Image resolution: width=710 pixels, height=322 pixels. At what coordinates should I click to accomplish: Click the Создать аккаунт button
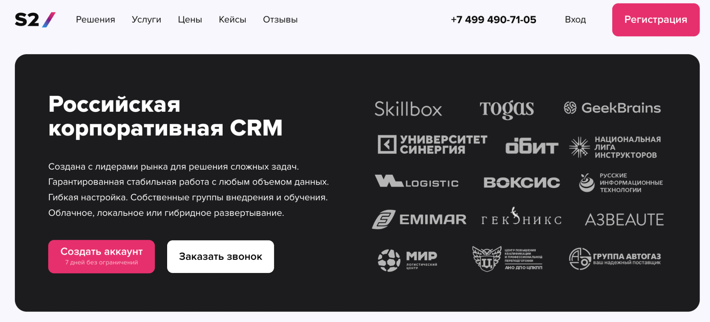(102, 256)
